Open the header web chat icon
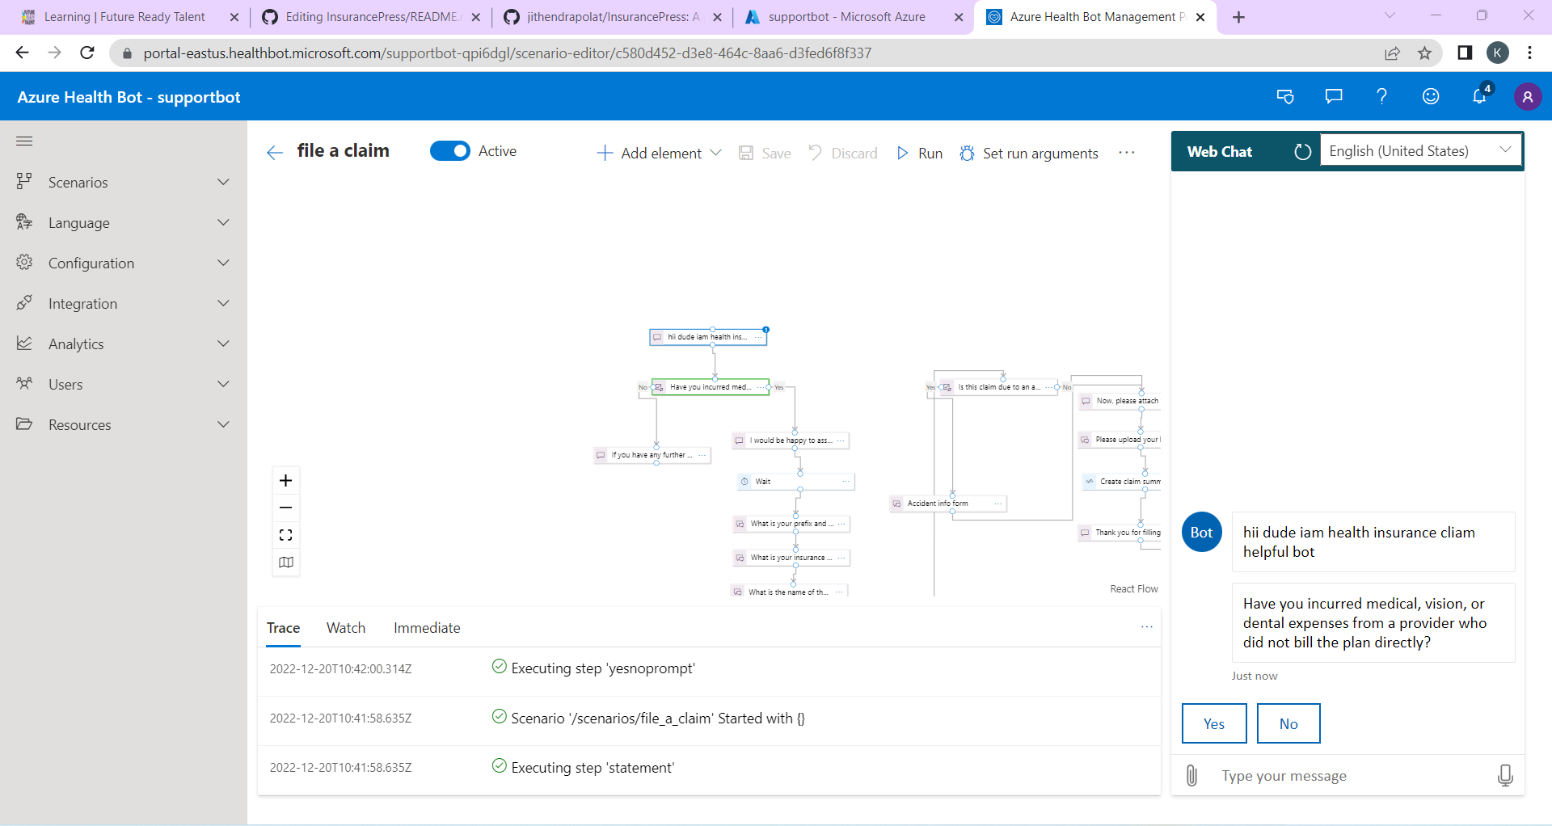 click(x=1285, y=97)
